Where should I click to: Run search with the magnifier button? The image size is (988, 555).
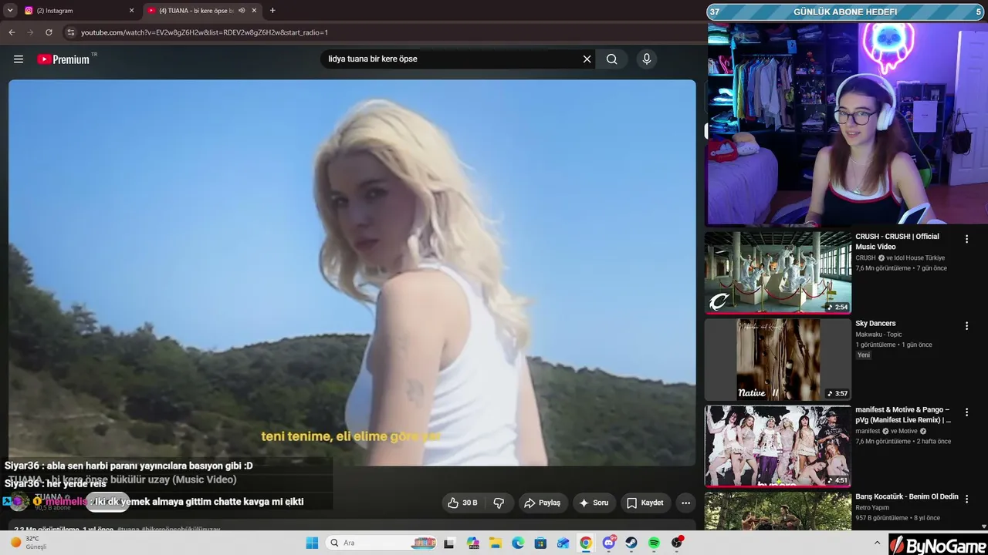click(x=612, y=59)
